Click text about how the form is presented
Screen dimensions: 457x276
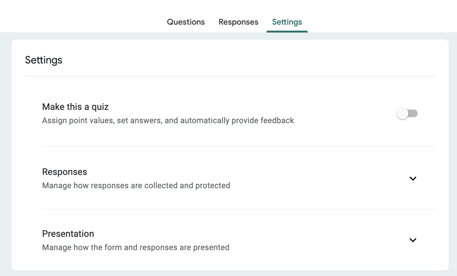tap(136, 247)
